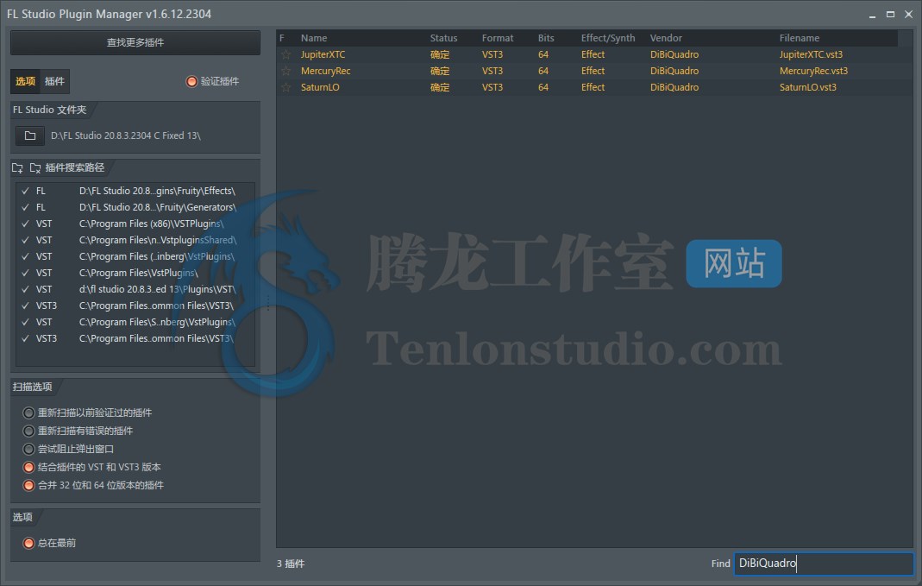The image size is (922, 586).
Task: Uncheck the Fruity\Effects search path
Action: click(x=25, y=192)
